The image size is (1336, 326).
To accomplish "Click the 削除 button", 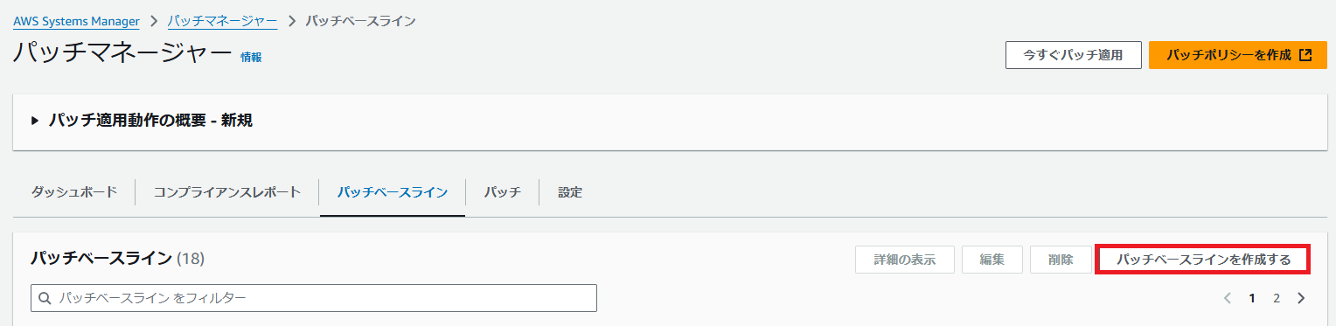I will pos(1061,260).
